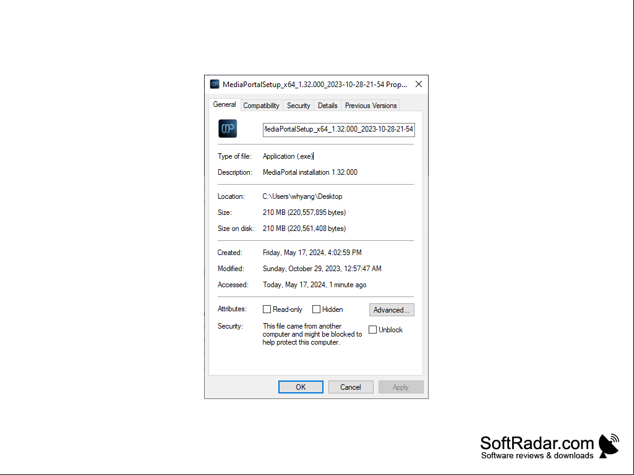This screenshot has height=475, width=634.
Task: Click the 'Type of file:' label
Action: pos(234,156)
